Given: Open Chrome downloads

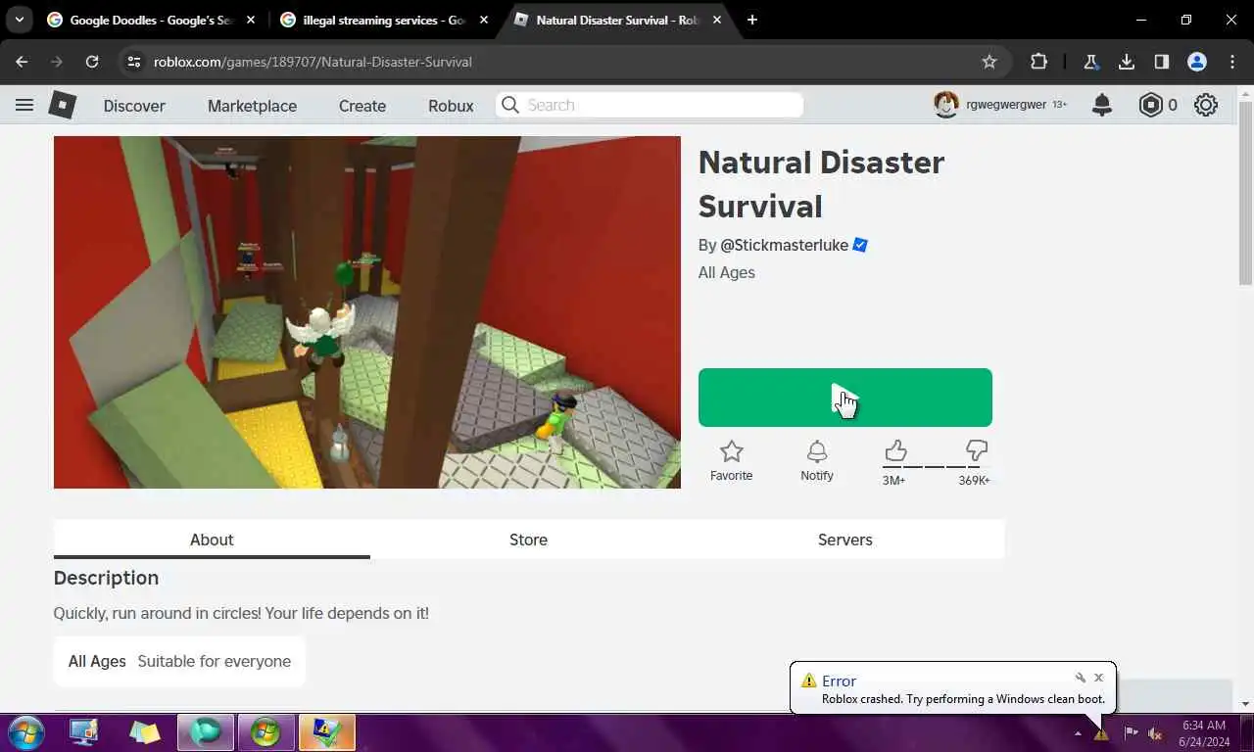Looking at the screenshot, I should (x=1127, y=62).
